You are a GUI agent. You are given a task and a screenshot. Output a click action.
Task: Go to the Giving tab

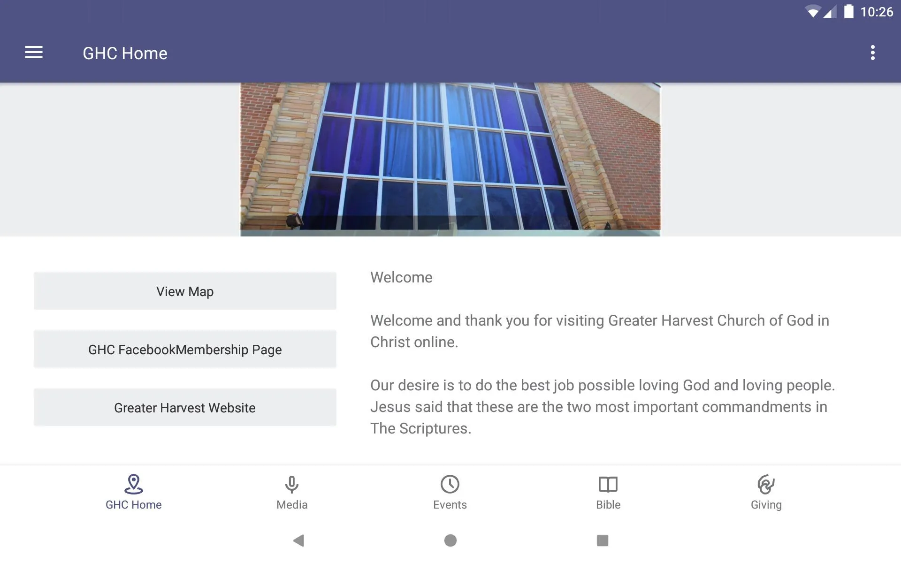[766, 492]
